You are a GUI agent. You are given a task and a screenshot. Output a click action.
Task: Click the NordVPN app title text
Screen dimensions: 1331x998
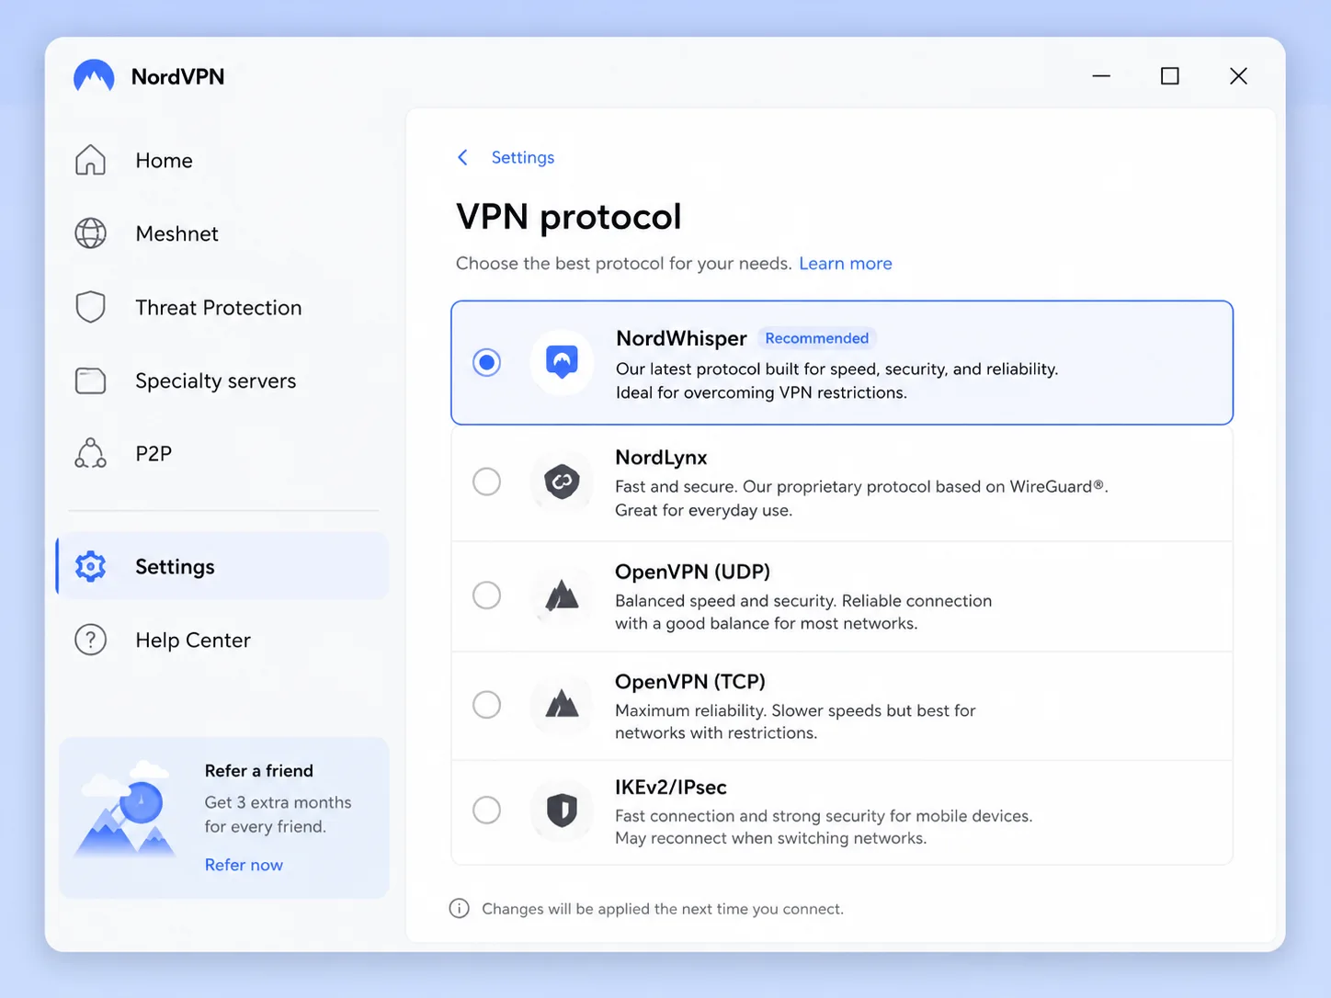pos(177,76)
